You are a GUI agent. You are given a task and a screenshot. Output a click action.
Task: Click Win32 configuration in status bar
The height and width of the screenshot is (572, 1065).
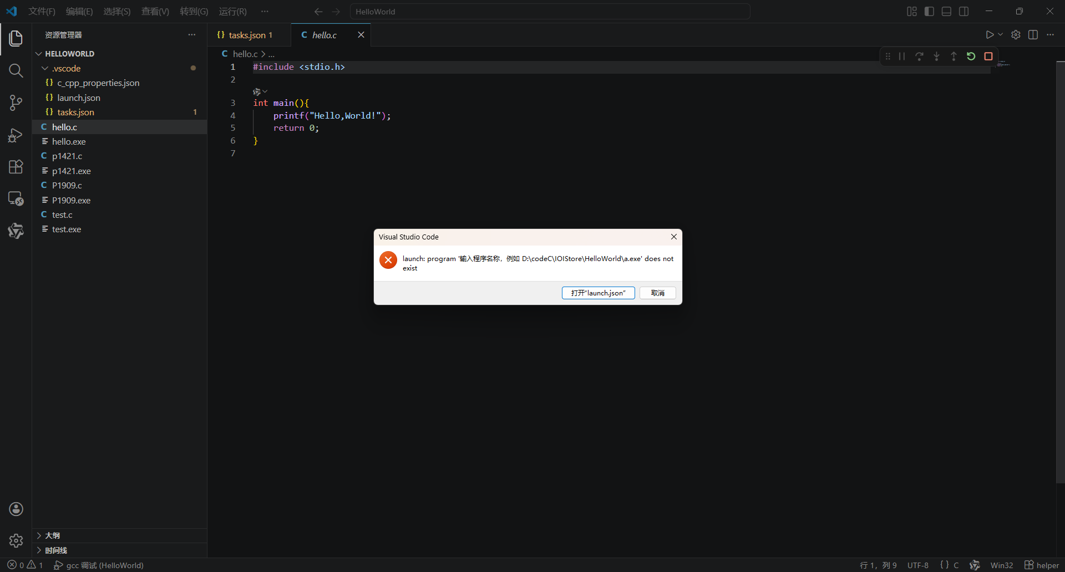(x=1001, y=565)
